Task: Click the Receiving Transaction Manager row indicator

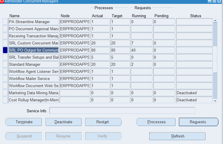Action: (x=5, y=36)
